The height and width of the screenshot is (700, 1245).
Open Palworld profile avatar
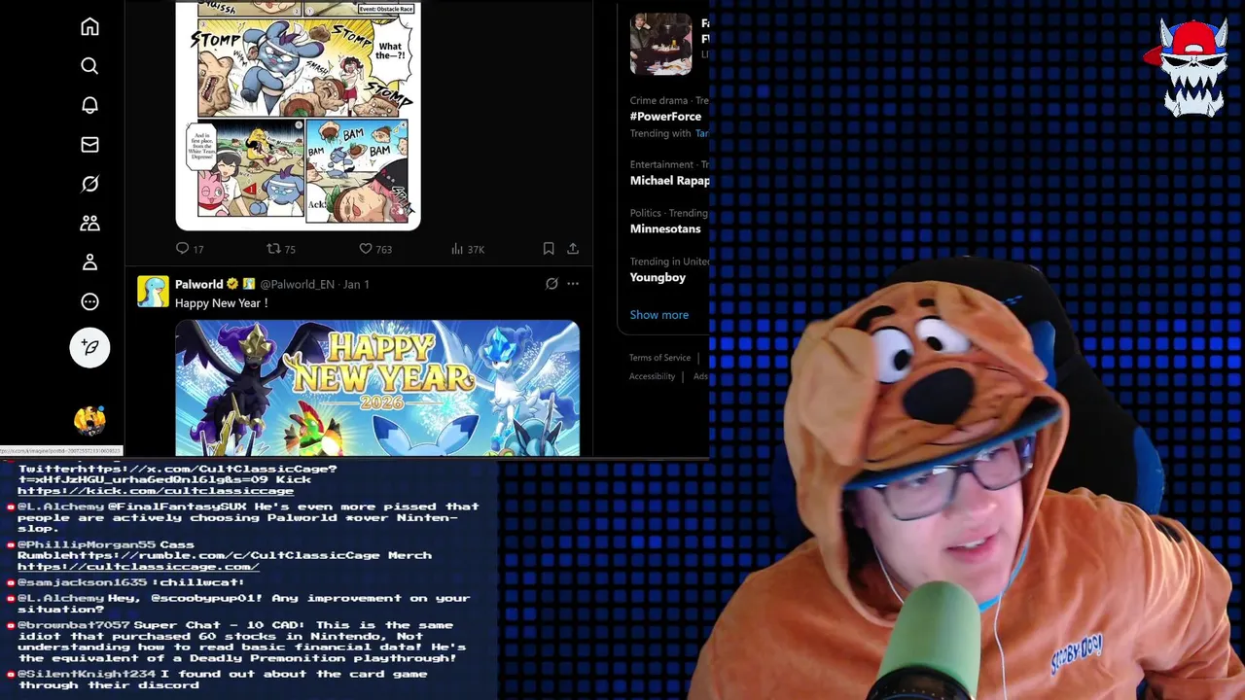(153, 291)
